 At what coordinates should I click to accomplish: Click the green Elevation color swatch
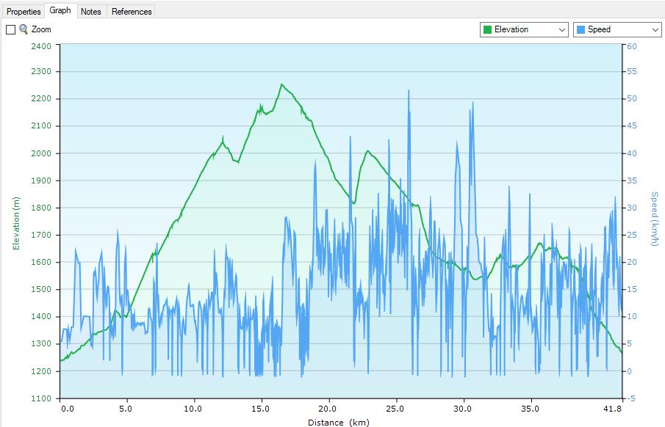487,29
